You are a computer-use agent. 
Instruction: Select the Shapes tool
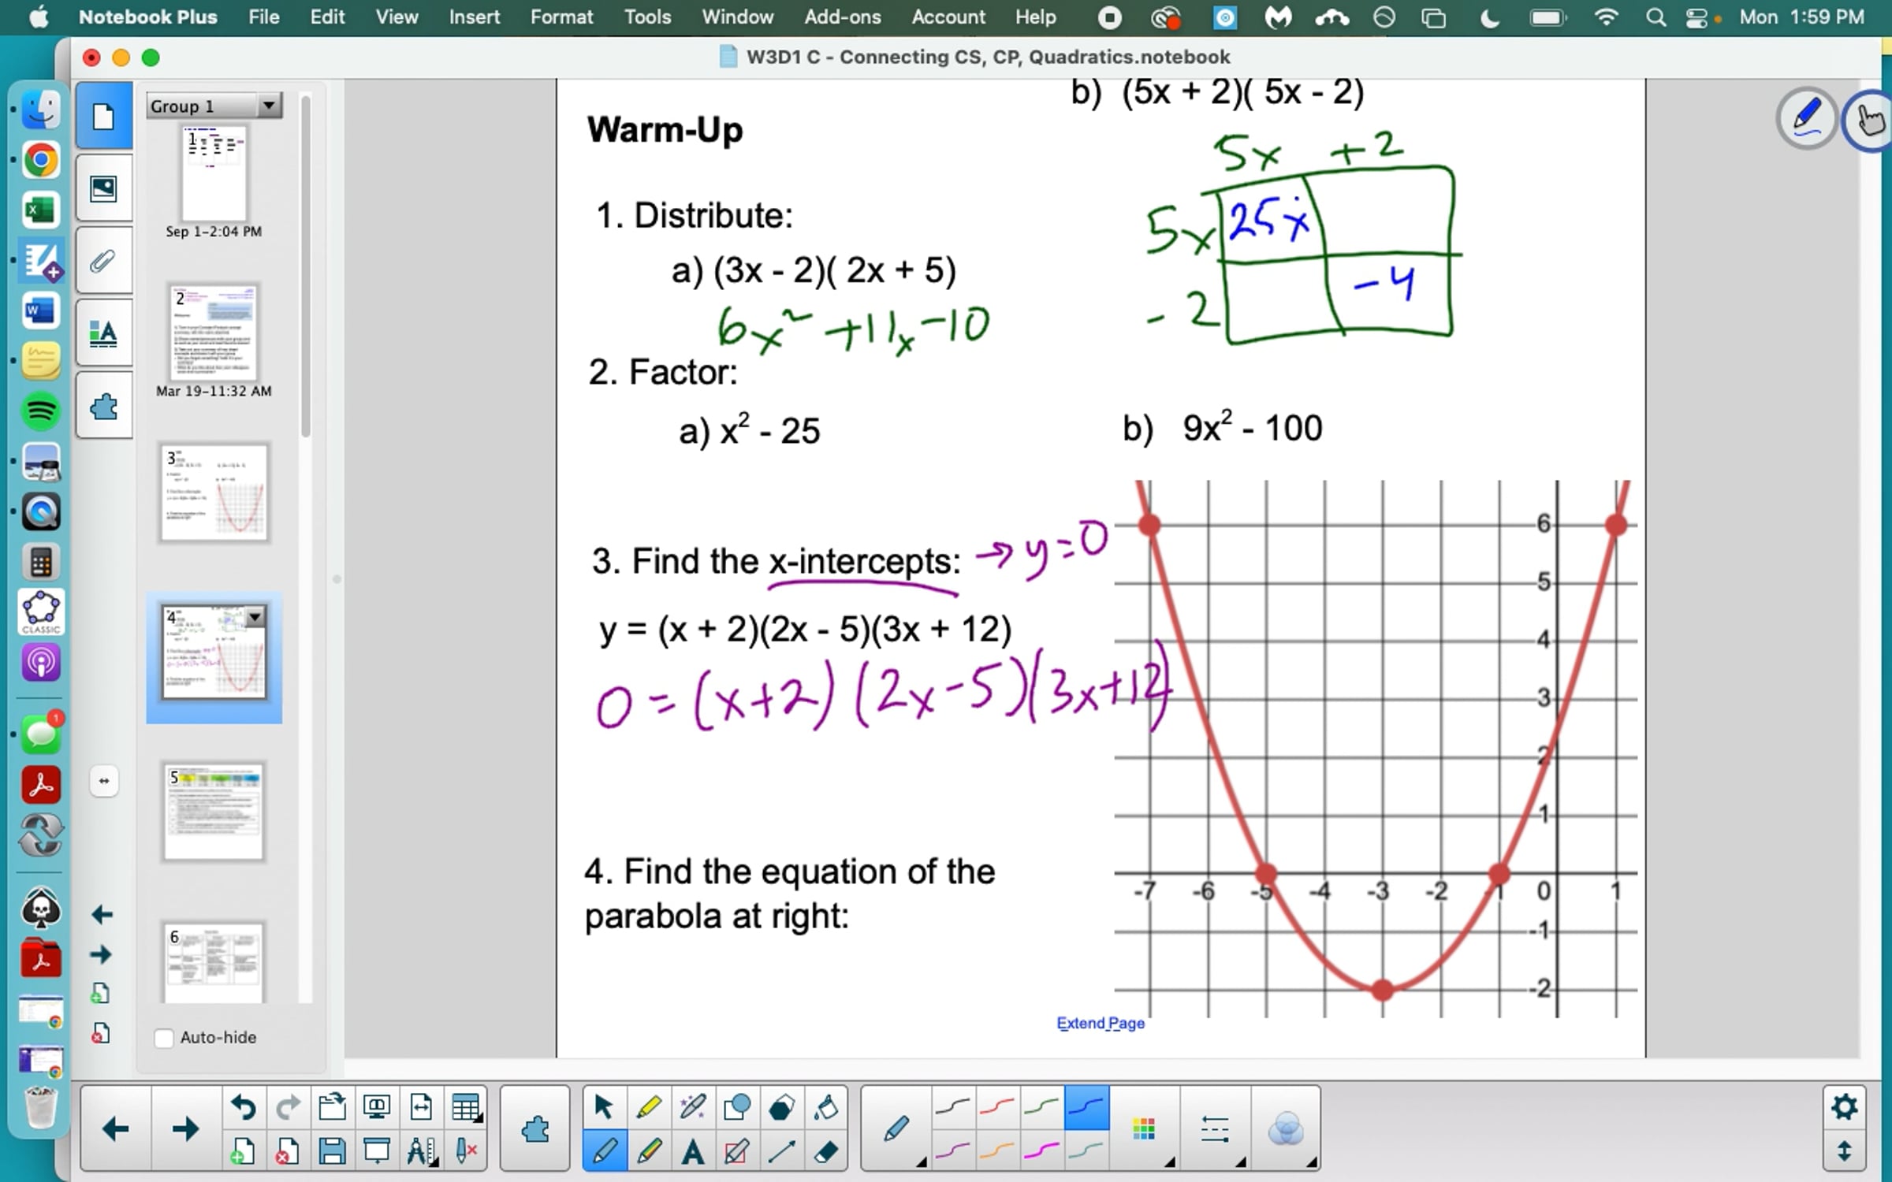(737, 1107)
